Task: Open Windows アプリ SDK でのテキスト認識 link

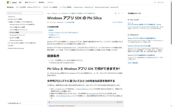Action: click(139, 46)
